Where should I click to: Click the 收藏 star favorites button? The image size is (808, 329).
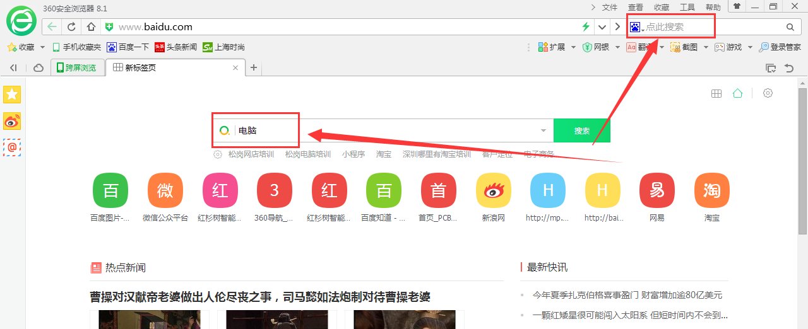click(x=20, y=47)
